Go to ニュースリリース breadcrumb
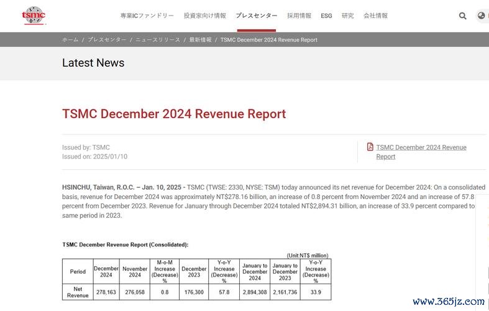Viewport: 489px width, 311px height. click(x=158, y=40)
